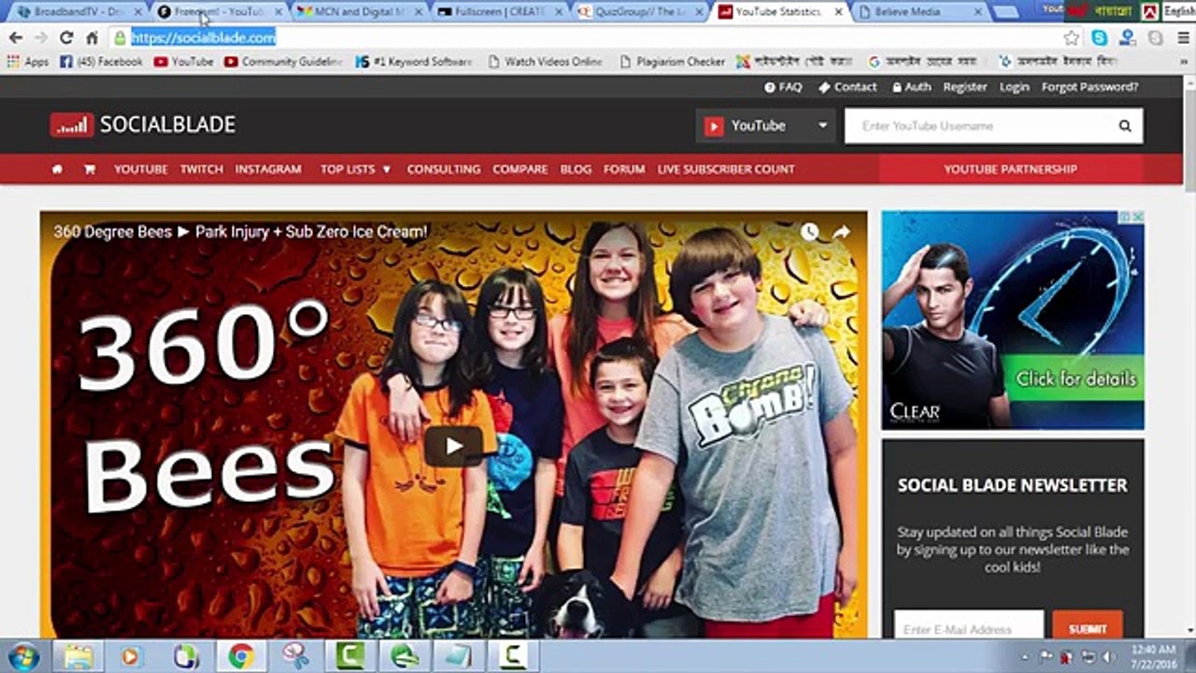Open the Plagiarism Checker bookmark
This screenshot has height=673, width=1196.
673,62
